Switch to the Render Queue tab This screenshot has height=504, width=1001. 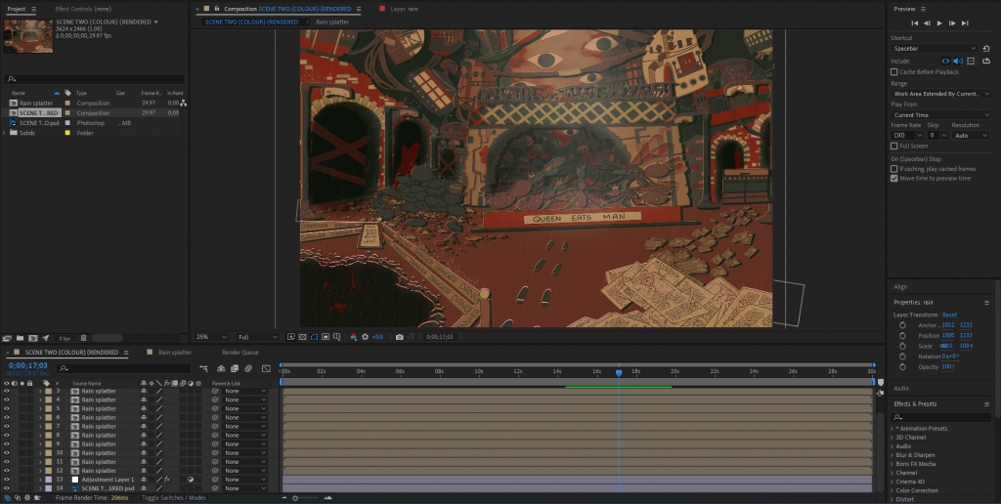240,353
